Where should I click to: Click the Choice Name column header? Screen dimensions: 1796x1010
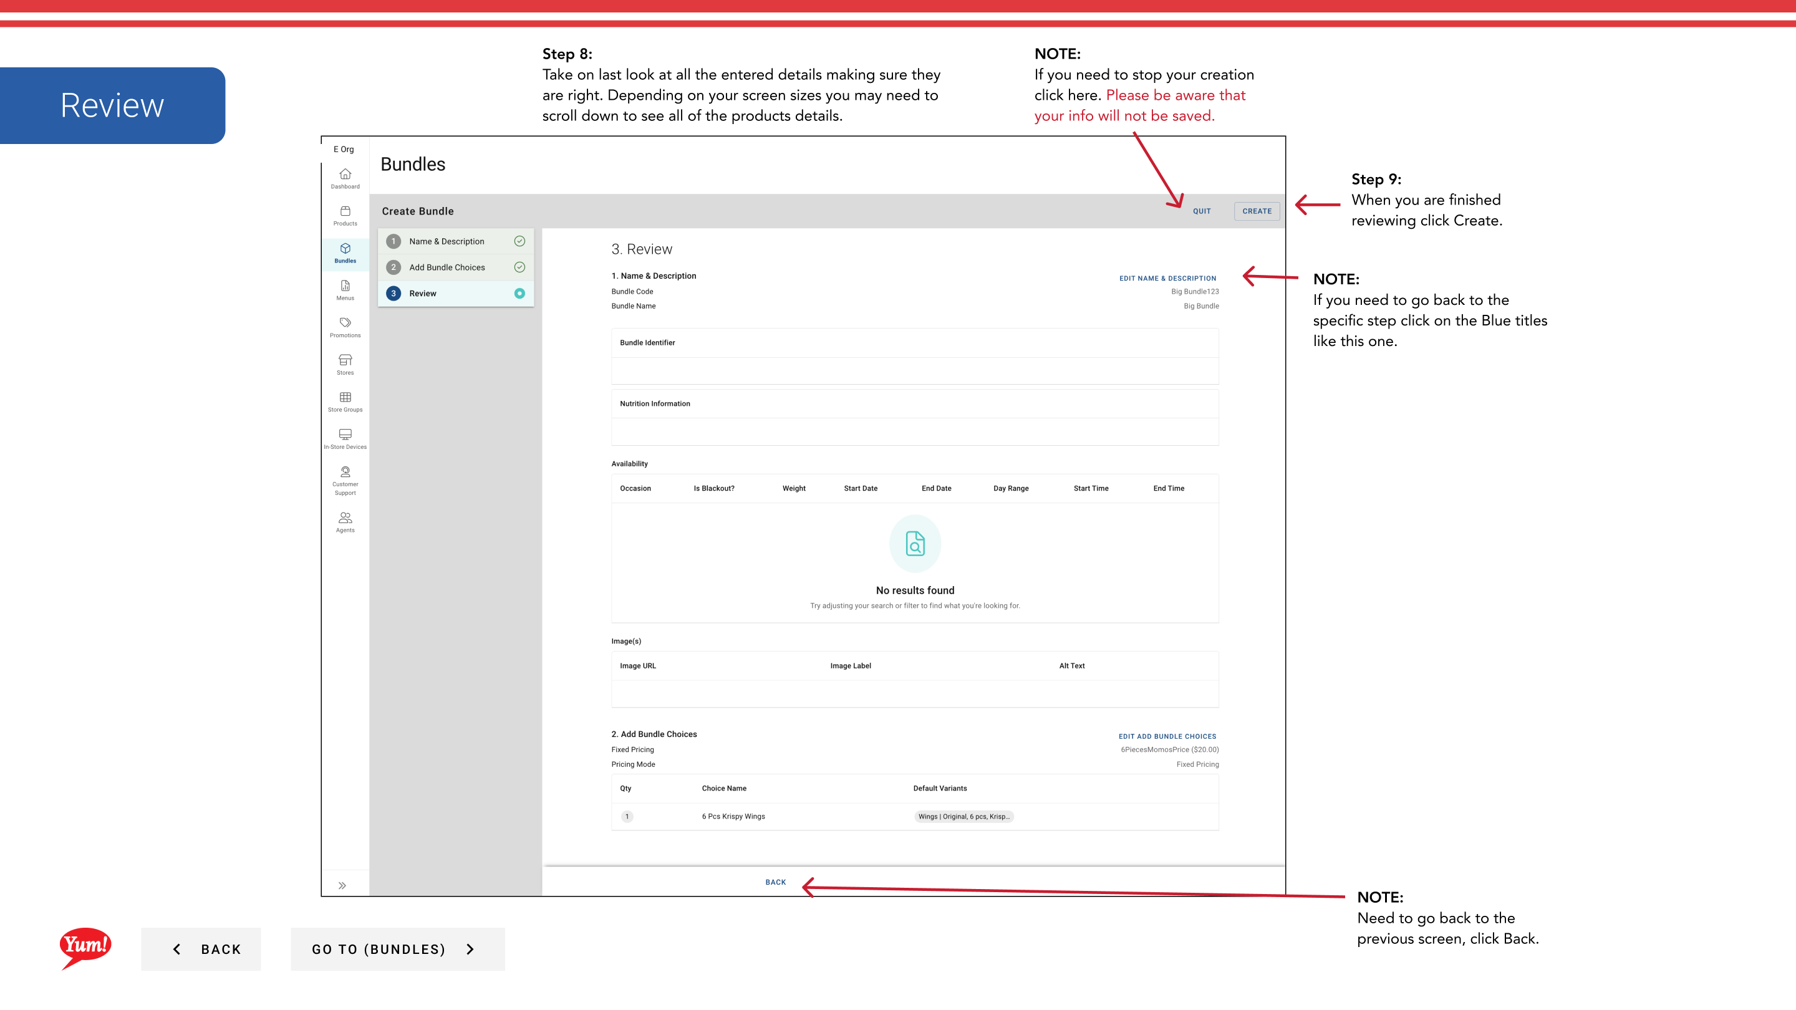coord(723,788)
